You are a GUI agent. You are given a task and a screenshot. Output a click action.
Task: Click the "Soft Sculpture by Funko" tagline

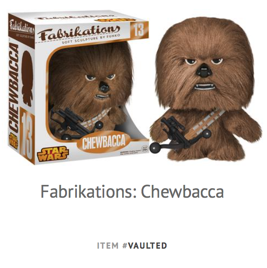(91, 39)
